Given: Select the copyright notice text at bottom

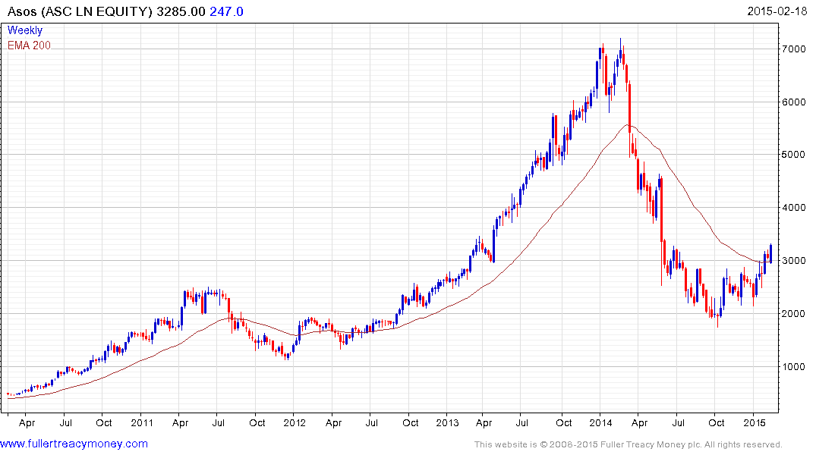Looking at the screenshot, I should [x=629, y=444].
